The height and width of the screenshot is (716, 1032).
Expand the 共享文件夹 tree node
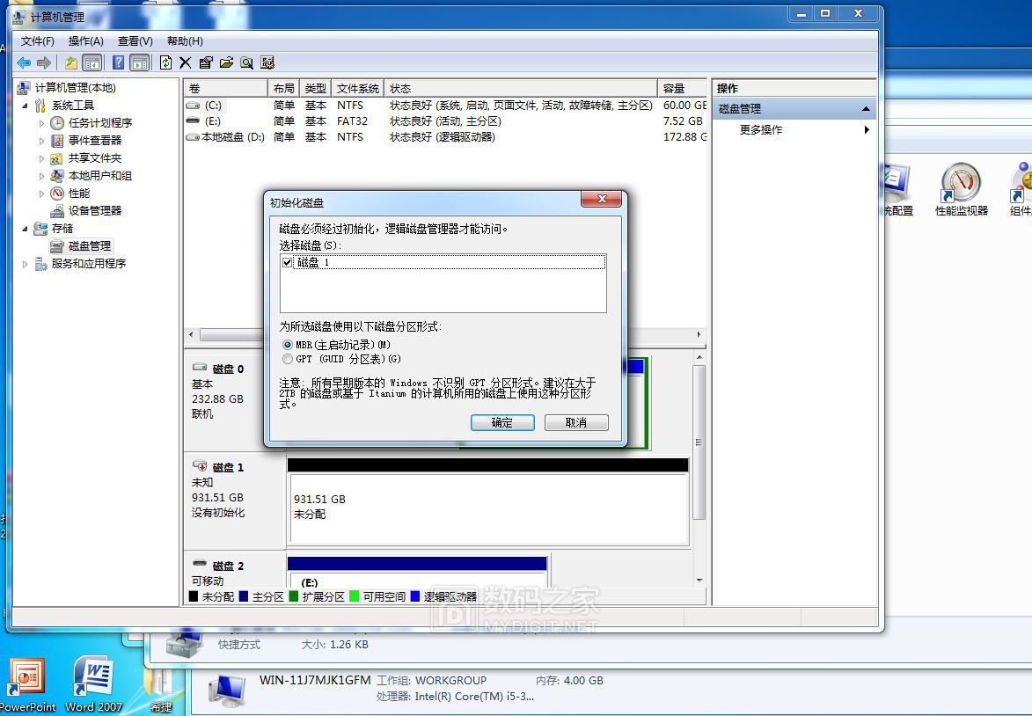point(41,158)
